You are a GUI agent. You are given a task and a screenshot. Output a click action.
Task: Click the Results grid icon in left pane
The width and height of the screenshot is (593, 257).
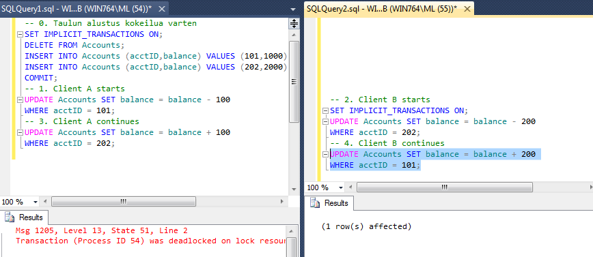coord(9,217)
